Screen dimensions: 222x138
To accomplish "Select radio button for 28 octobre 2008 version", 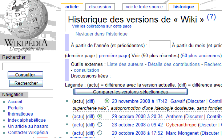I will coord(100,125).
